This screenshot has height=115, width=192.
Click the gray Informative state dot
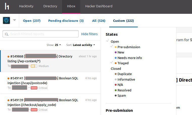coord(116,79)
